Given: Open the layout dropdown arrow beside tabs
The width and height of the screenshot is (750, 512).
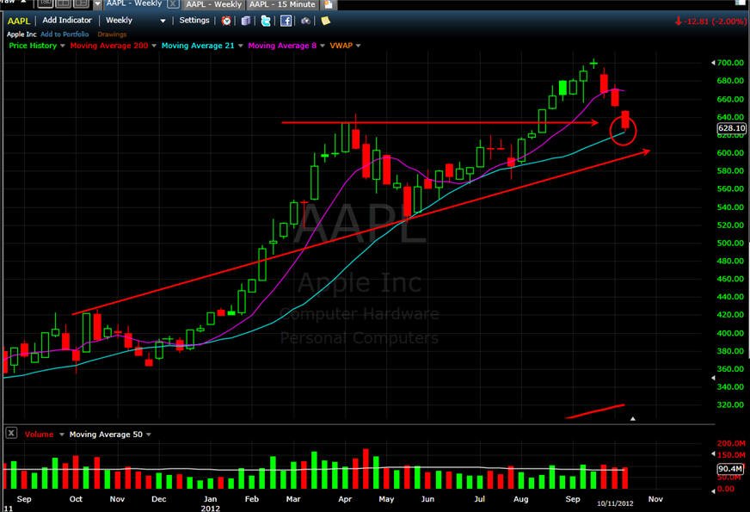Looking at the screenshot, I should pyautogui.click(x=97, y=4).
